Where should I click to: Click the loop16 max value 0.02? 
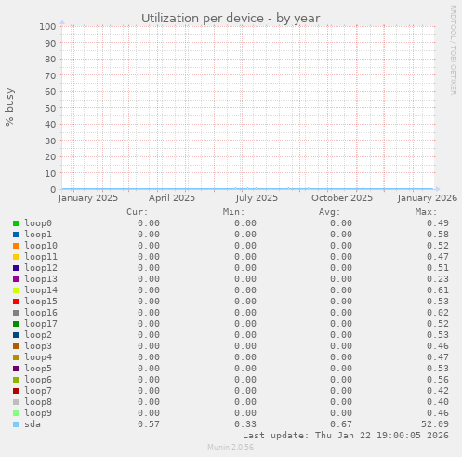(x=438, y=313)
